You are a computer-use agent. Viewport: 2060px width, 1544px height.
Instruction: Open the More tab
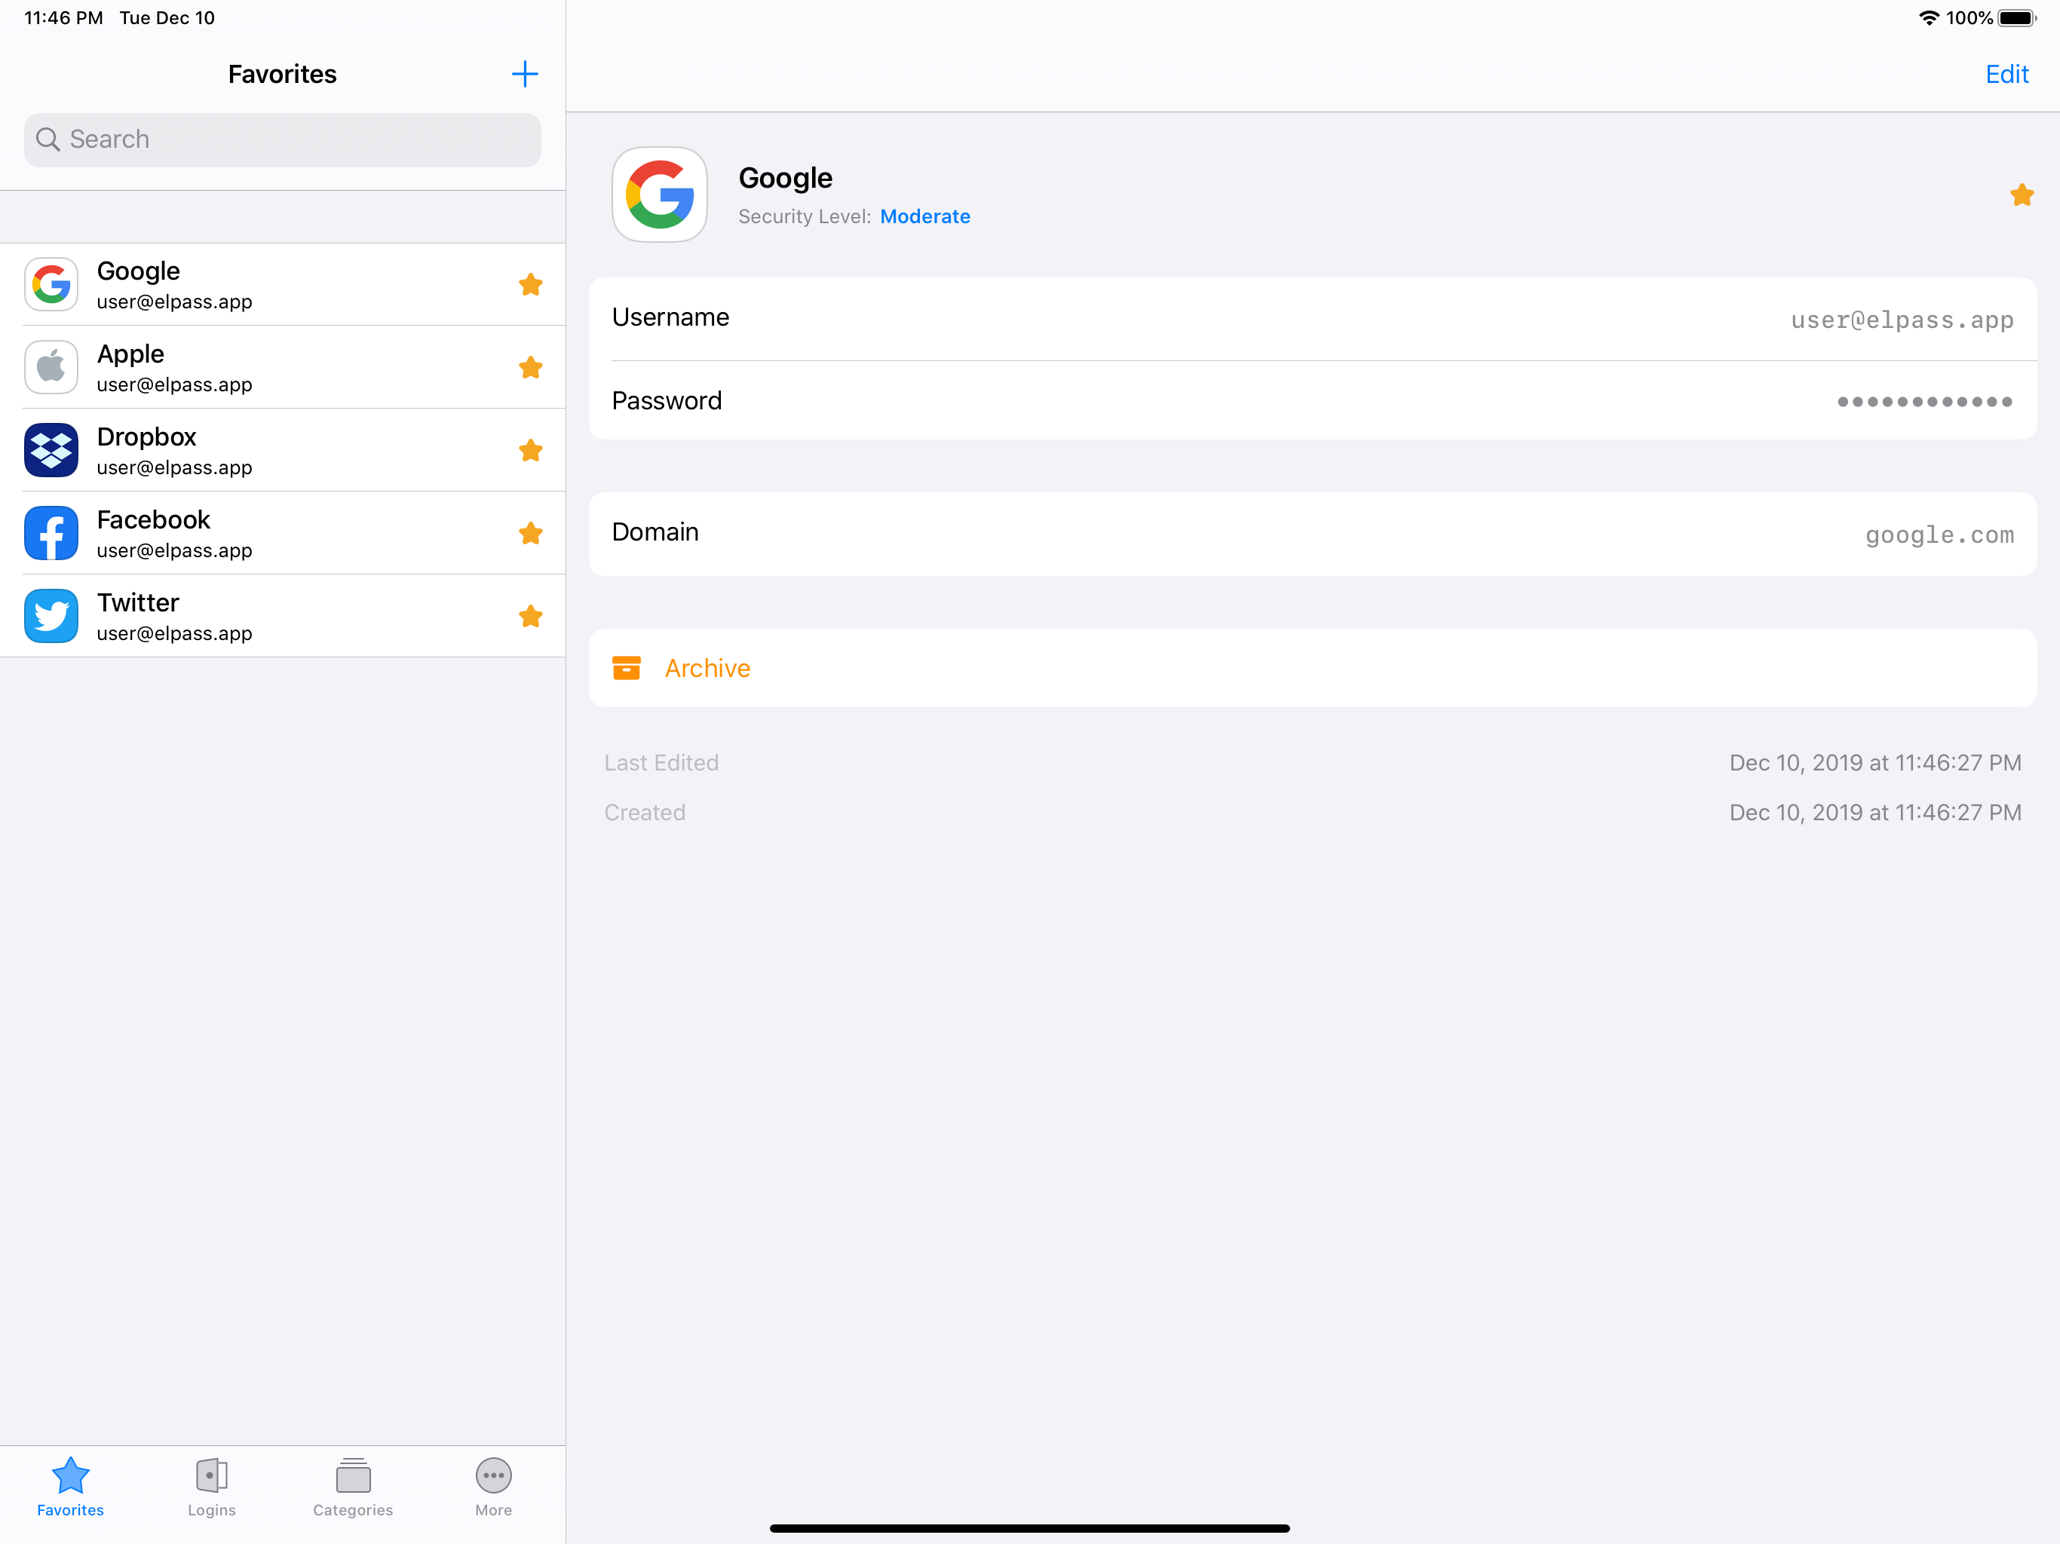(x=494, y=1487)
